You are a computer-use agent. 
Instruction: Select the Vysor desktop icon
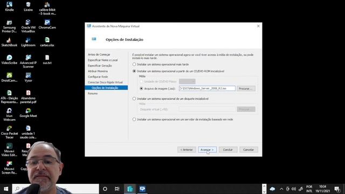(28, 78)
